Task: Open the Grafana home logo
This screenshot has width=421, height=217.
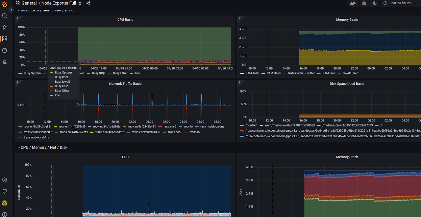Action: [4, 4]
